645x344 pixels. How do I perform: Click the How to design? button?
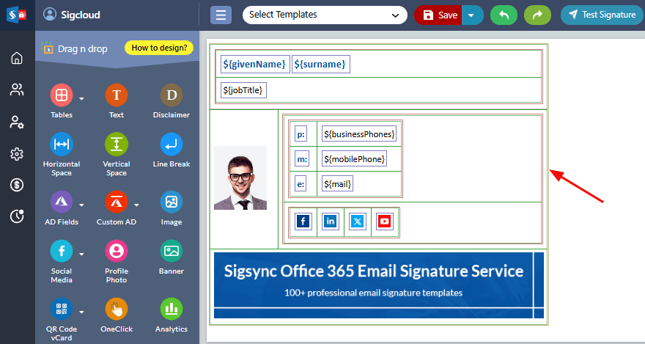(159, 48)
